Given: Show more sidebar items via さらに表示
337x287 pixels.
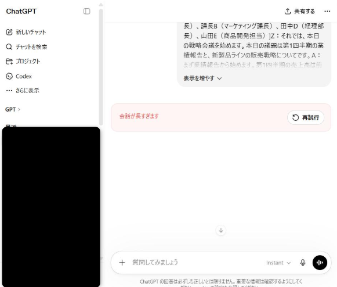Looking at the screenshot, I should (23, 91).
